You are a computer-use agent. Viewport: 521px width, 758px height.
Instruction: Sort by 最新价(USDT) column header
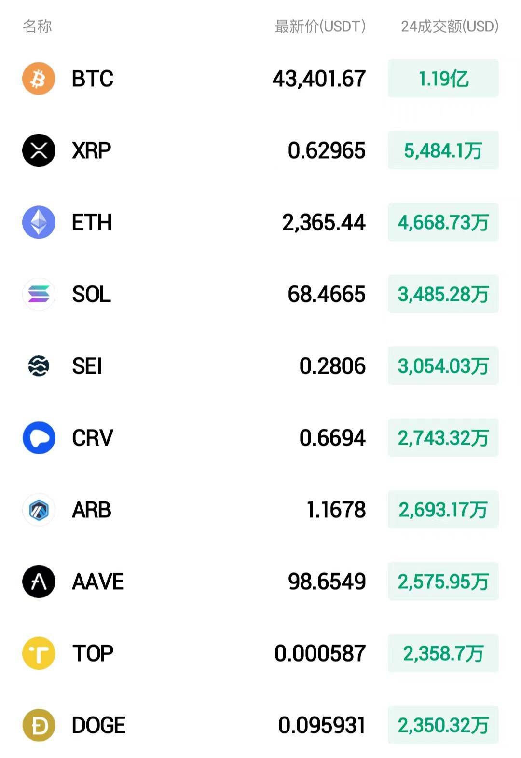[x=320, y=26]
